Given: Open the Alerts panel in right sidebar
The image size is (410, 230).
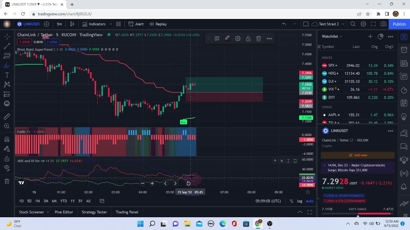Looking at the screenshot, I should (404, 50).
